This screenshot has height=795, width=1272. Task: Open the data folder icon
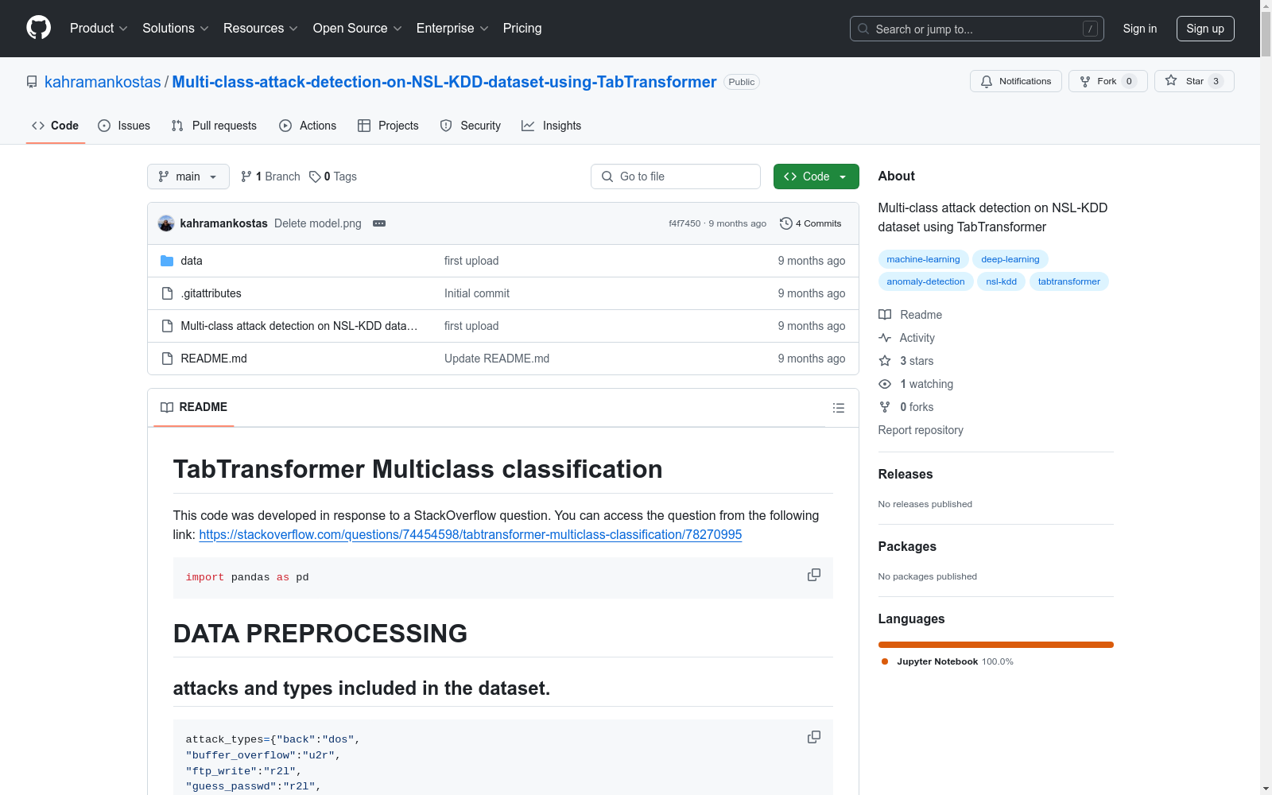(x=167, y=261)
